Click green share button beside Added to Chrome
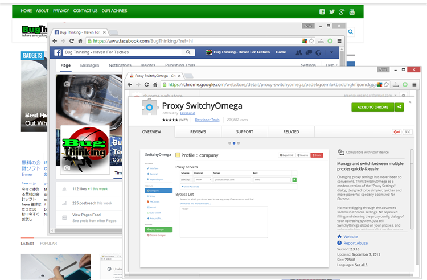Viewport: 427px width, 280px height. [x=399, y=107]
